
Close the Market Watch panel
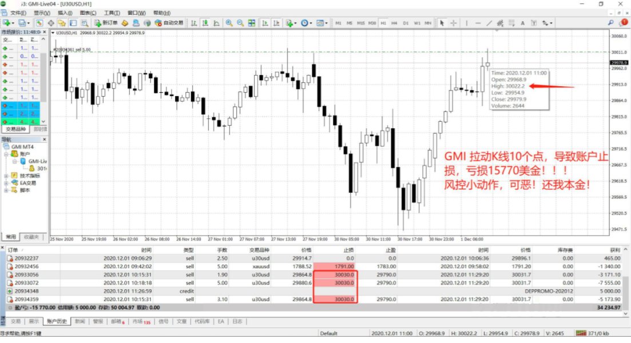click(44, 32)
